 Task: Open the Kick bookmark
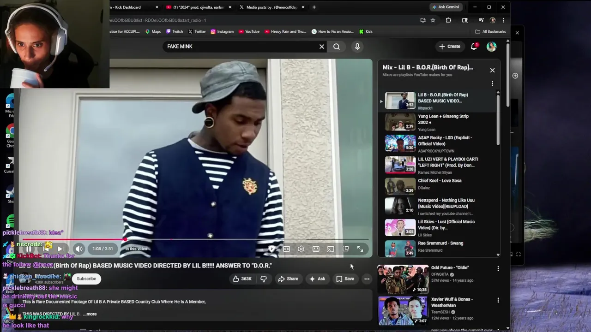click(366, 31)
